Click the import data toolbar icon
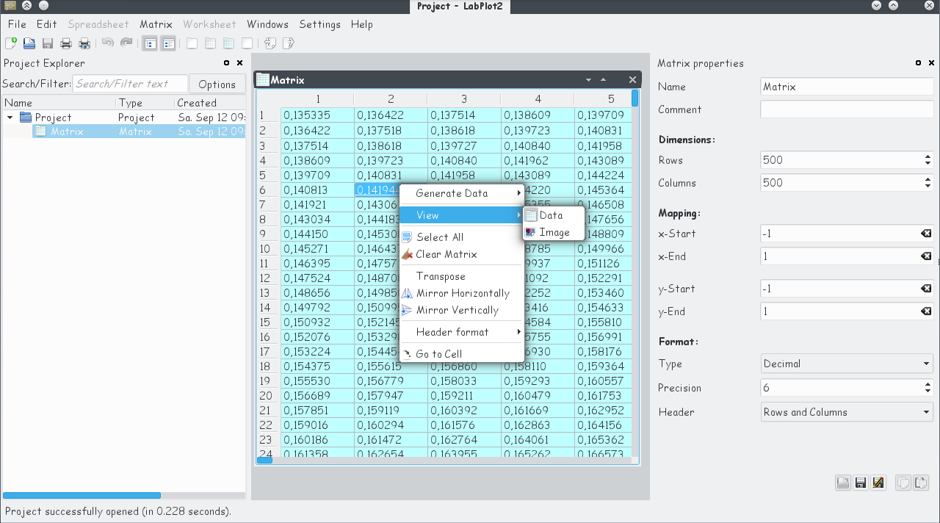The width and height of the screenshot is (940, 523). (x=270, y=43)
